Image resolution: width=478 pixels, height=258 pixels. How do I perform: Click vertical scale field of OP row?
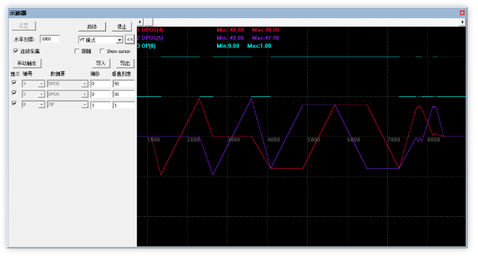(124, 105)
